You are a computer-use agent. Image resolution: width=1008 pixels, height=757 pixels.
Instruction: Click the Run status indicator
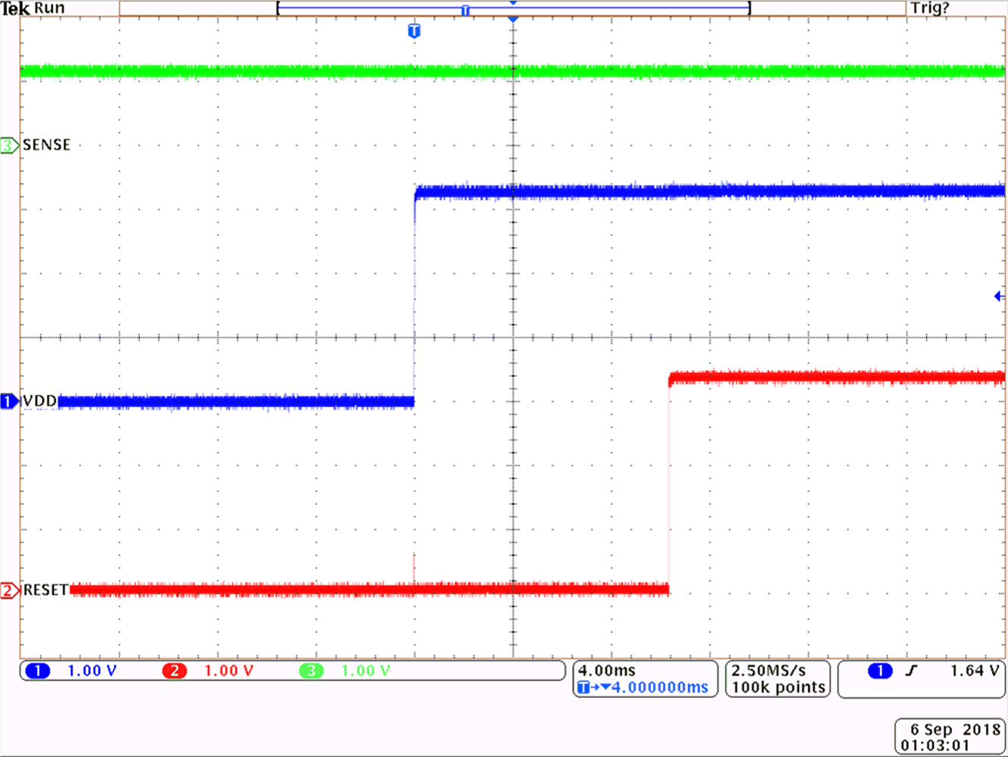click(48, 8)
